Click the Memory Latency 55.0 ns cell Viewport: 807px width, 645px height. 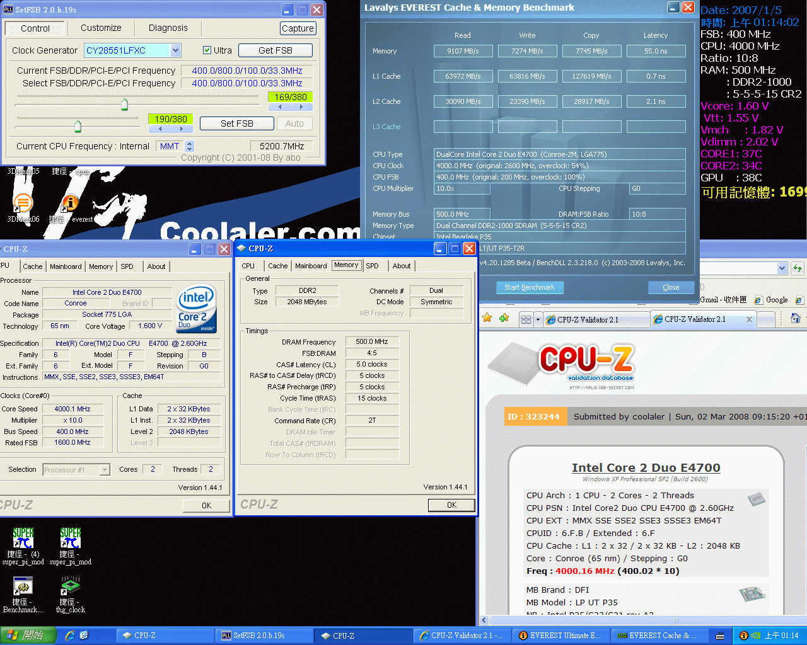tap(656, 51)
